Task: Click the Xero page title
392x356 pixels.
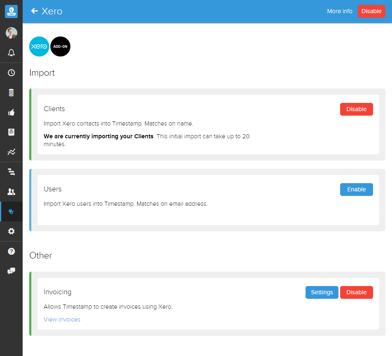Action: click(x=52, y=11)
